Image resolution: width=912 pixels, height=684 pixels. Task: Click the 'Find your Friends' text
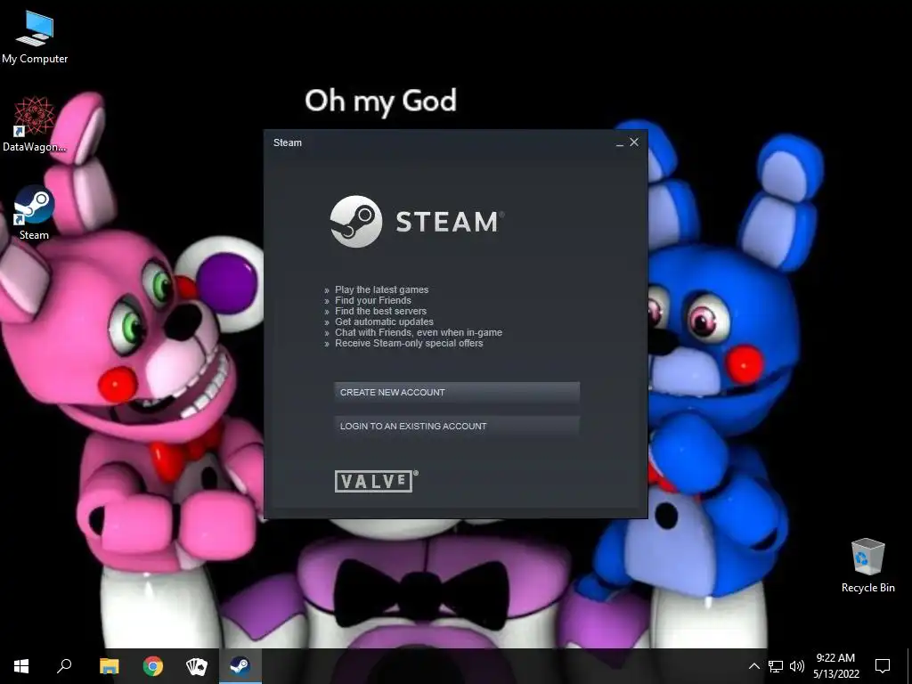click(373, 300)
